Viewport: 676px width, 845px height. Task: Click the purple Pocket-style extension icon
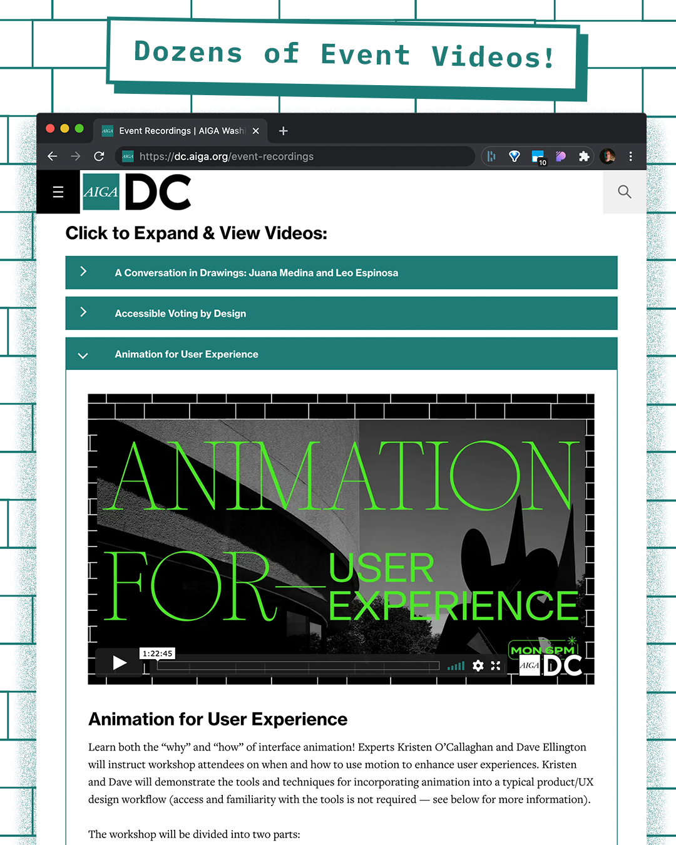click(x=561, y=156)
